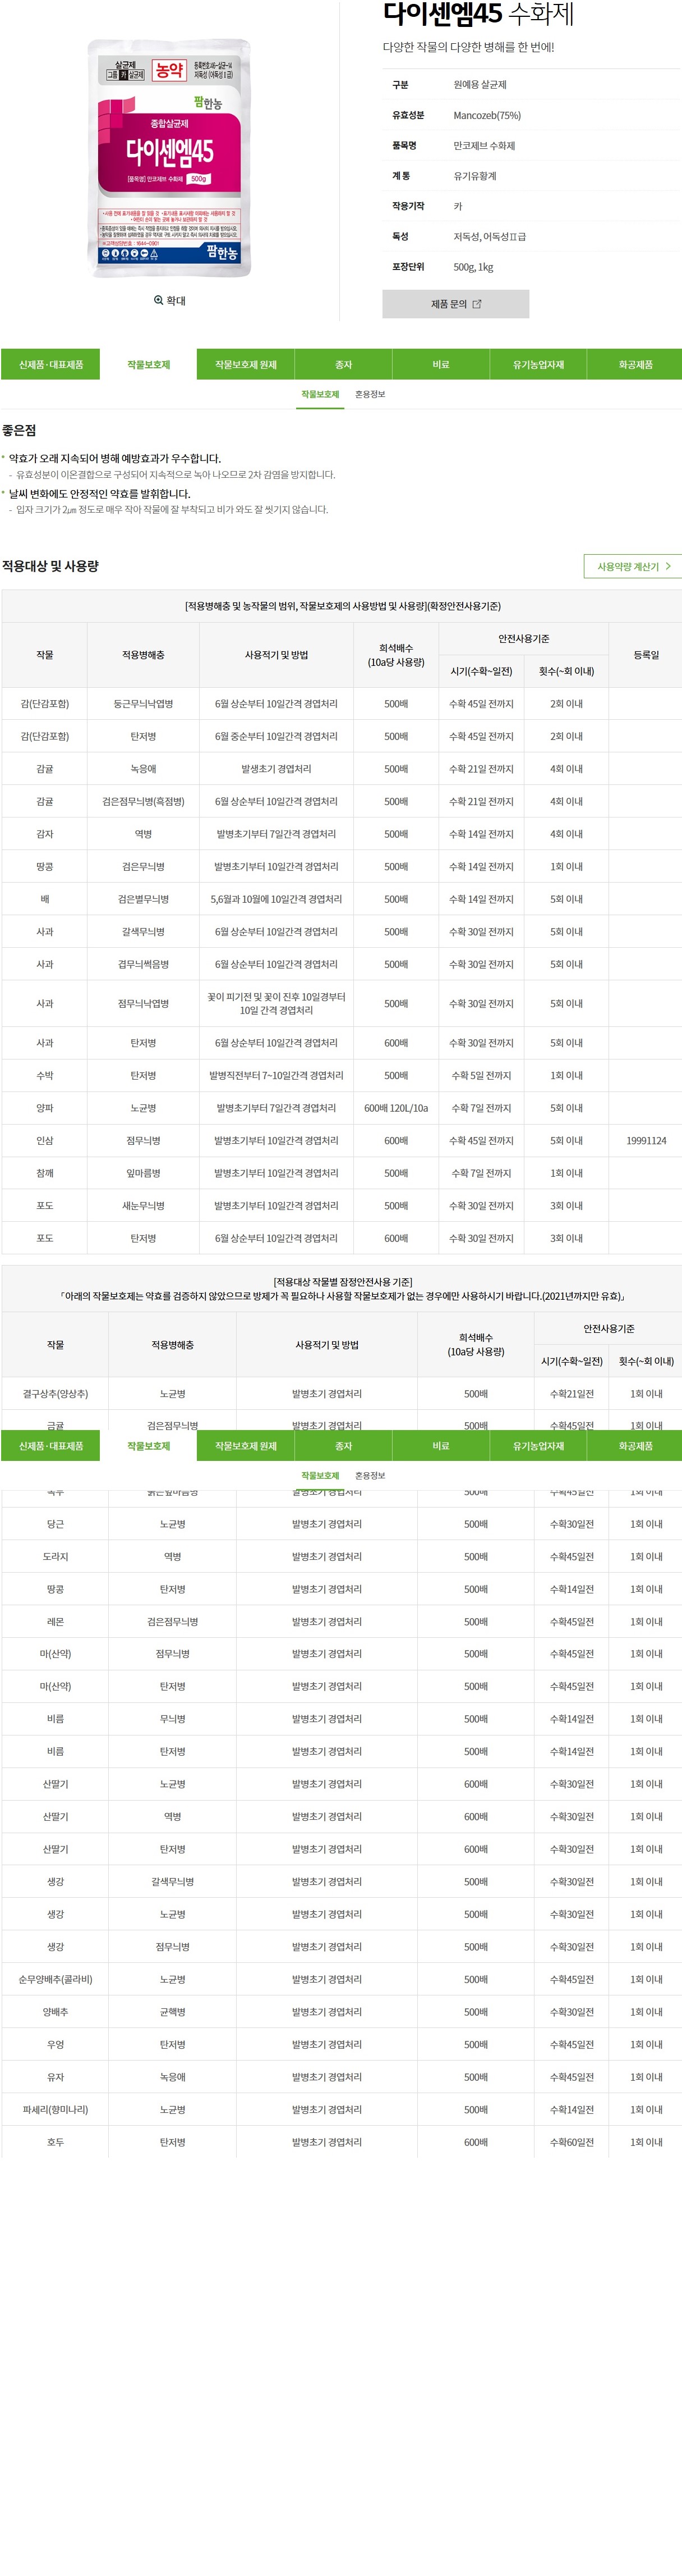Click the 원예용 살균제 category value
682x2576 pixels.
coord(480,85)
